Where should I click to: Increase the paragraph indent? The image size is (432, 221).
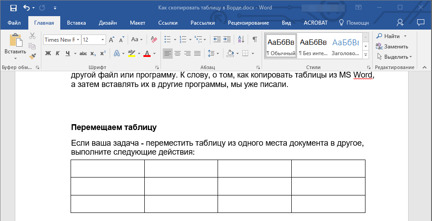pos(227,39)
